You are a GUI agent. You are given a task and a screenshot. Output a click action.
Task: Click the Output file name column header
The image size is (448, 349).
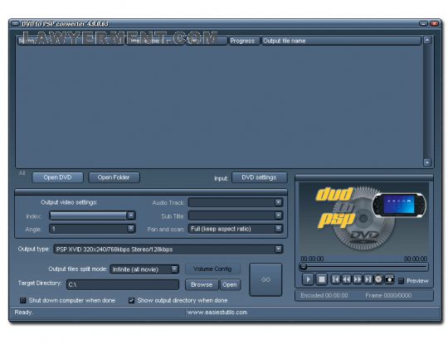[x=341, y=41]
